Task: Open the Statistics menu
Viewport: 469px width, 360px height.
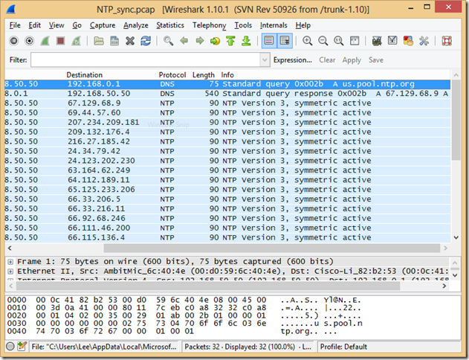Action: [x=170, y=25]
